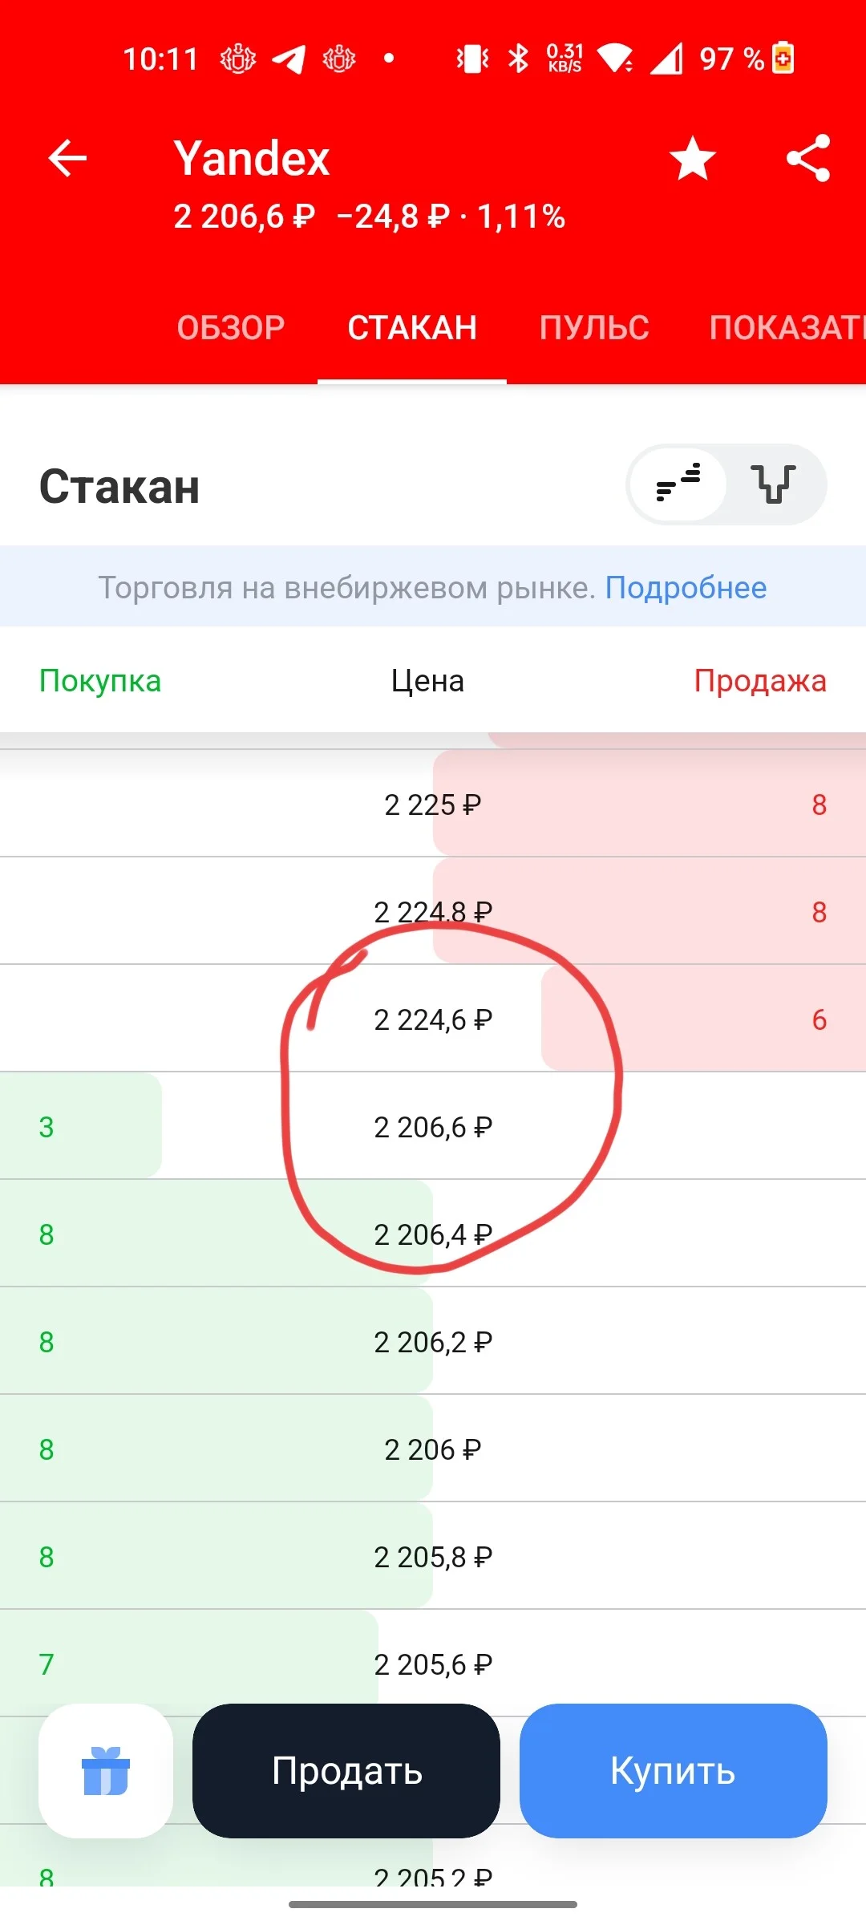Go back using the arrow icon
Screen dimensions: 866x1925
(67, 158)
